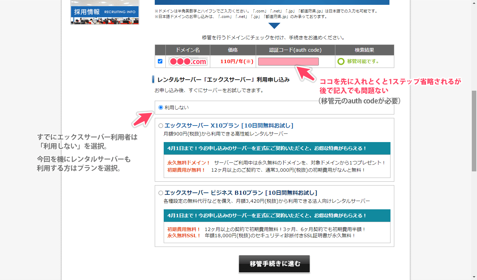
Task: Click the auth code input field
Action: click(x=288, y=62)
